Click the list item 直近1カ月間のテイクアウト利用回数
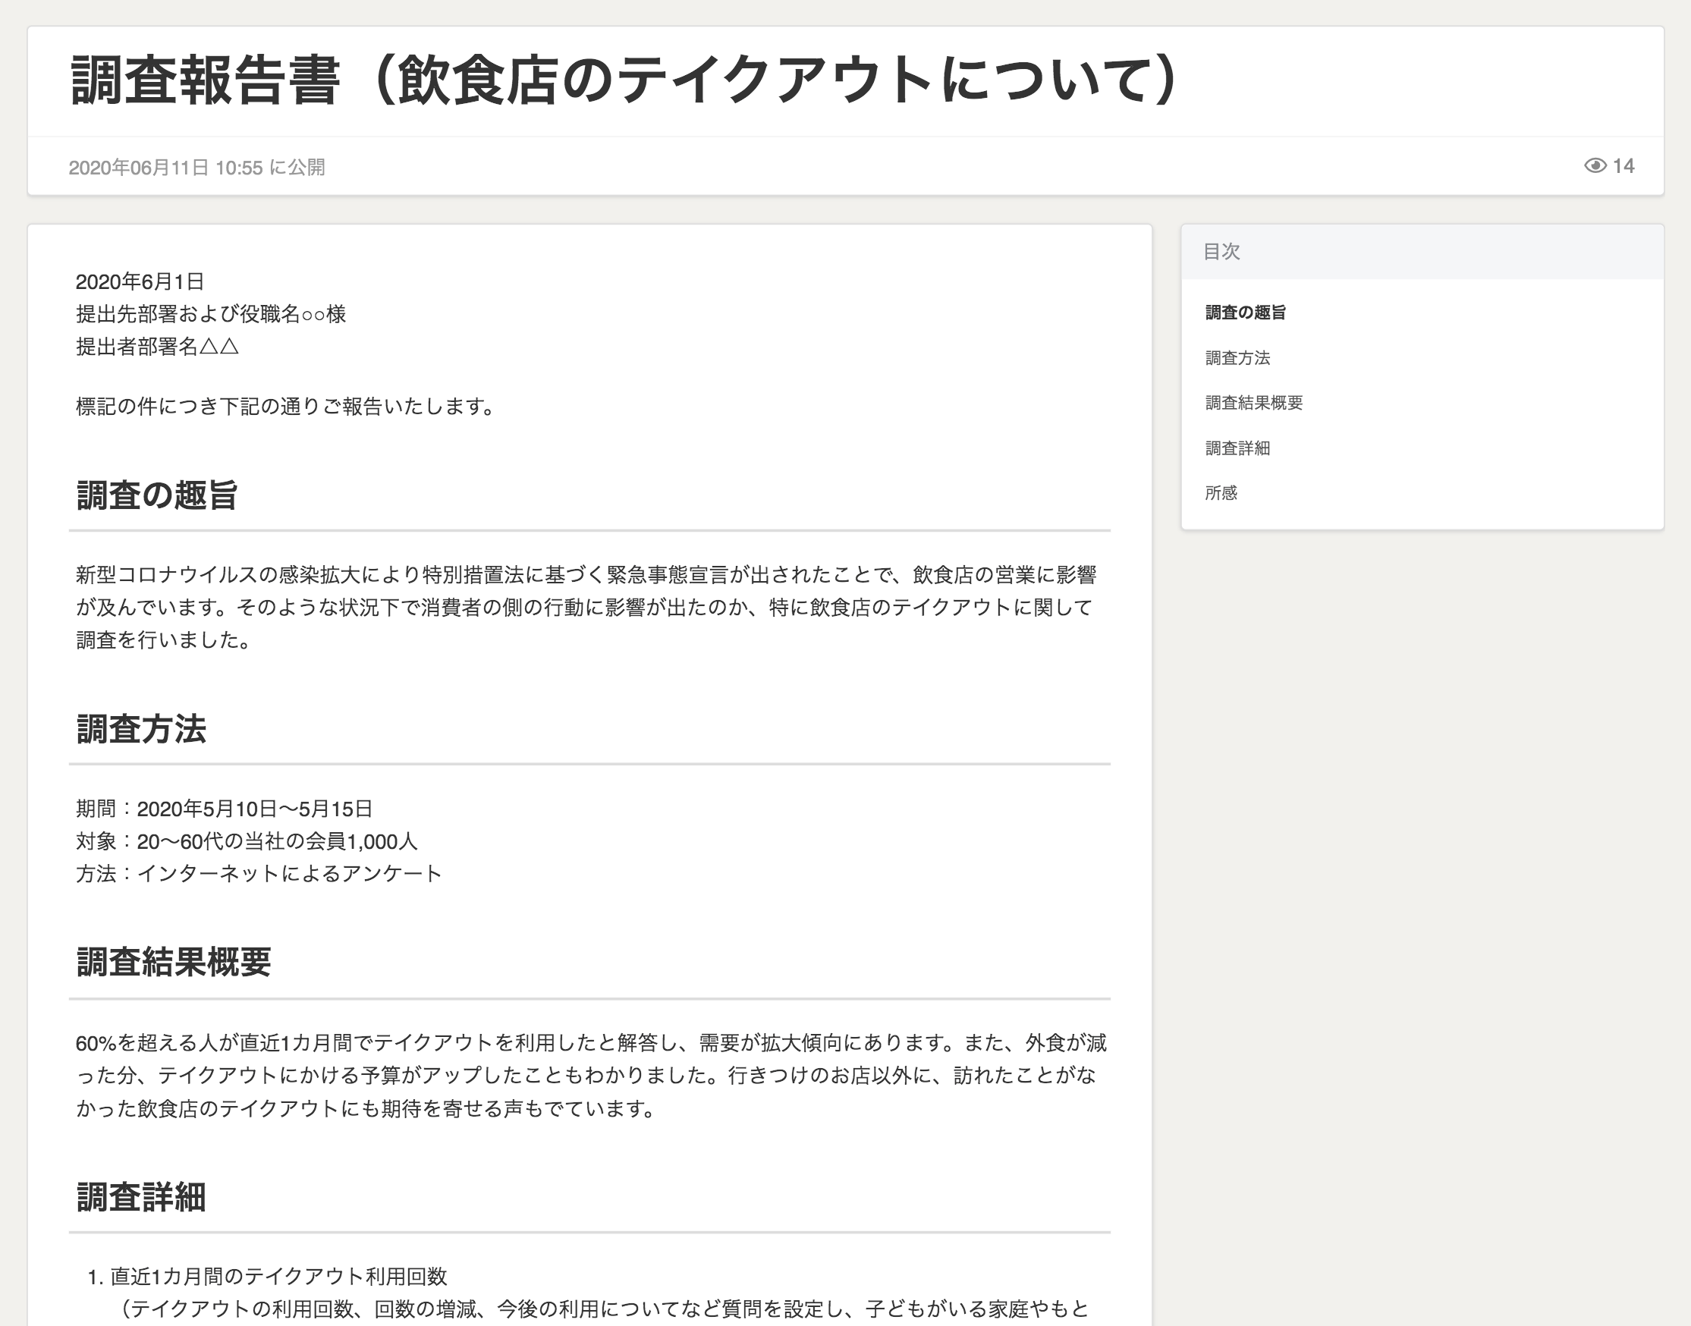The height and width of the screenshot is (1326, 1691). [278, 1277]
